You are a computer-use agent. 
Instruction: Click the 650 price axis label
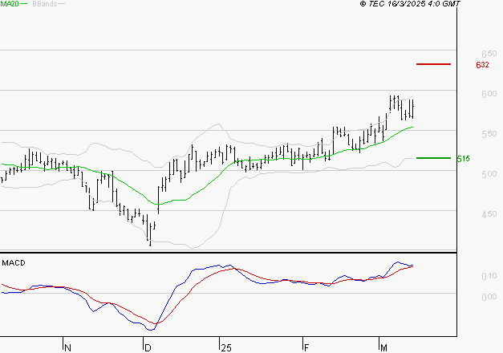(x=466, y=54)
